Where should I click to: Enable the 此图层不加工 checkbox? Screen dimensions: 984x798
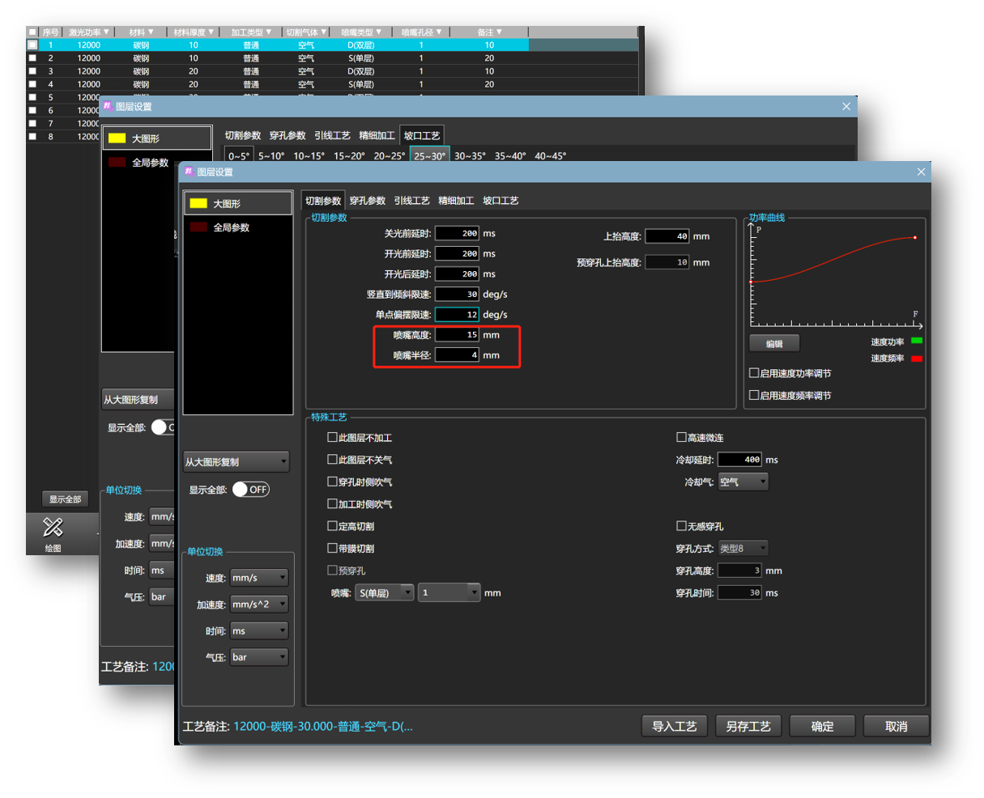pos(332,438)
